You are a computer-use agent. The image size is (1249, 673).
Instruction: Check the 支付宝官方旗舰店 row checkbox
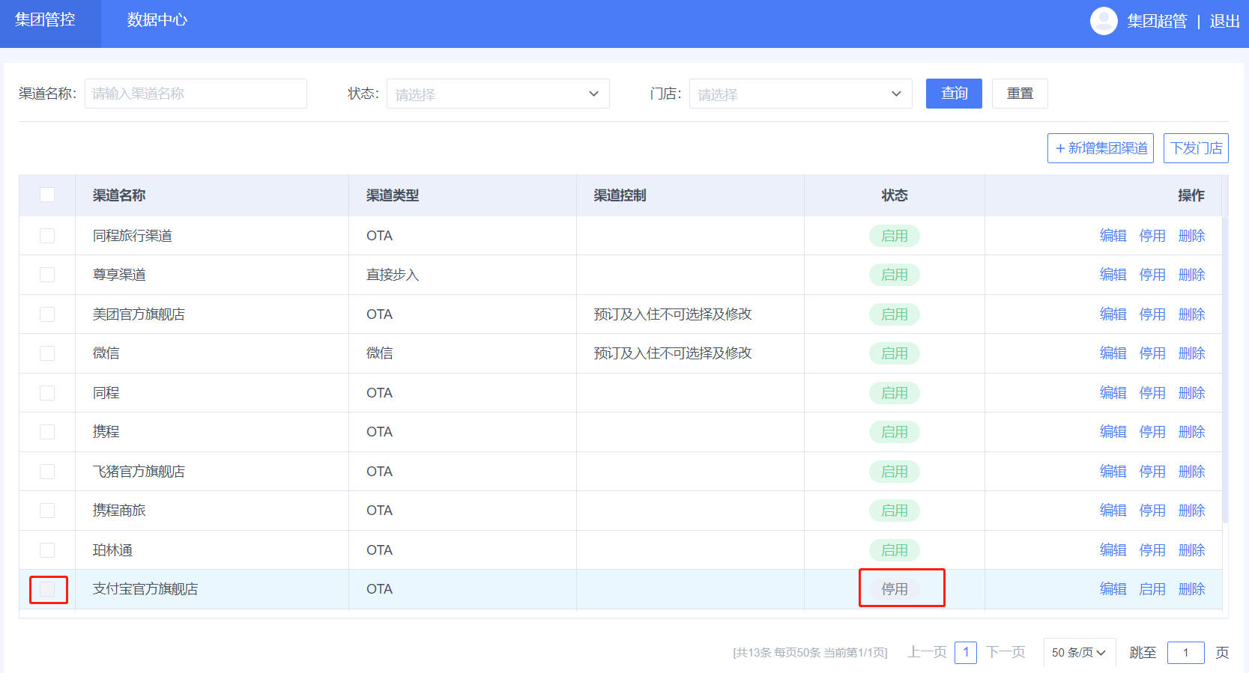[x=47, y=589]
